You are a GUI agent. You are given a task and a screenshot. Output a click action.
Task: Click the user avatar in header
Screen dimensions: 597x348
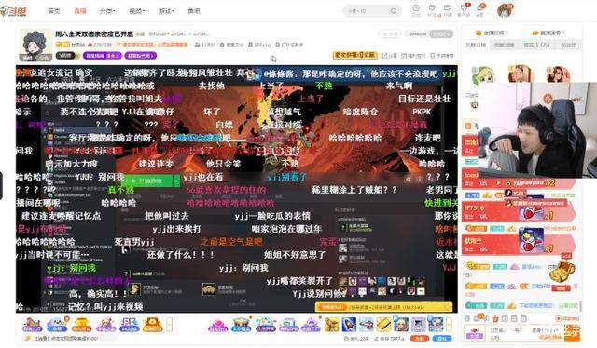pos(505,10)
